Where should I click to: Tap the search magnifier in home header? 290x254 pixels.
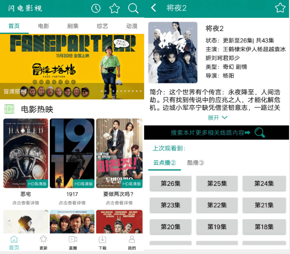point(133,9)
